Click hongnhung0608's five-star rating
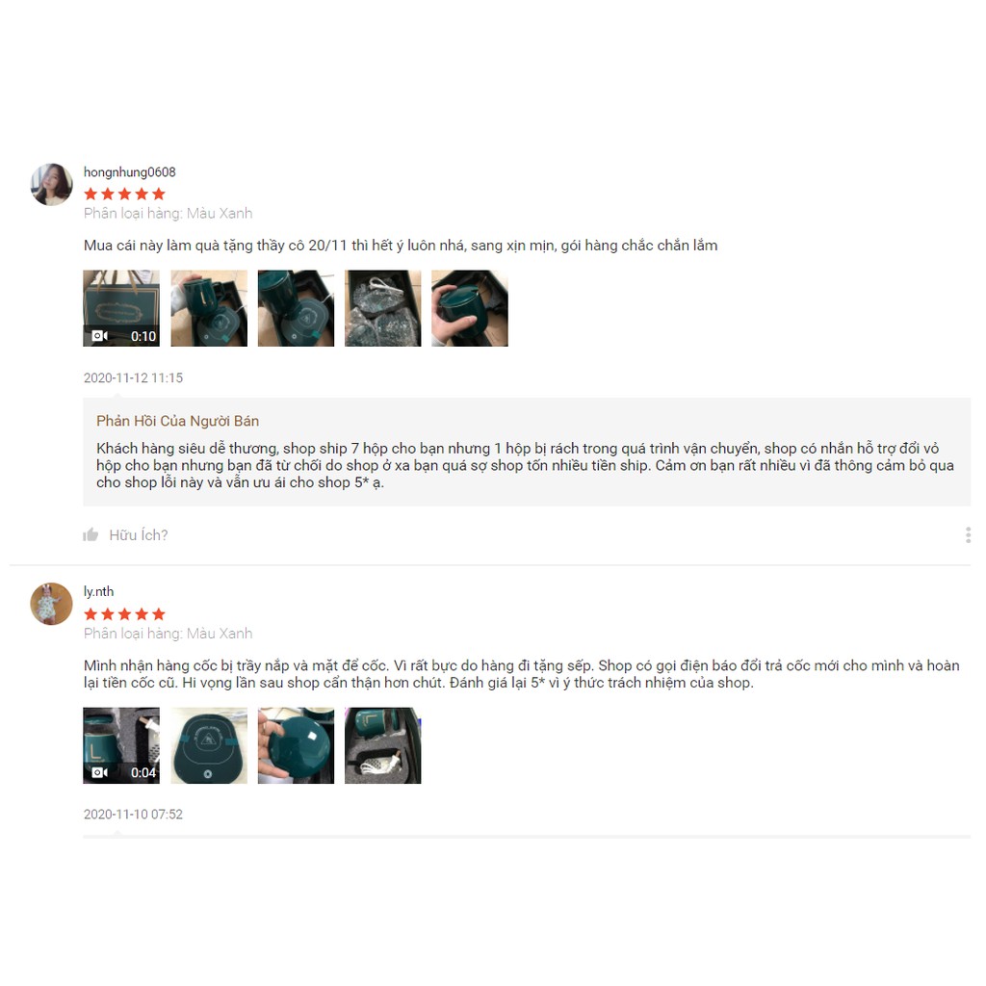The width and height of the screenshot is (986, 986). (124, 194)
